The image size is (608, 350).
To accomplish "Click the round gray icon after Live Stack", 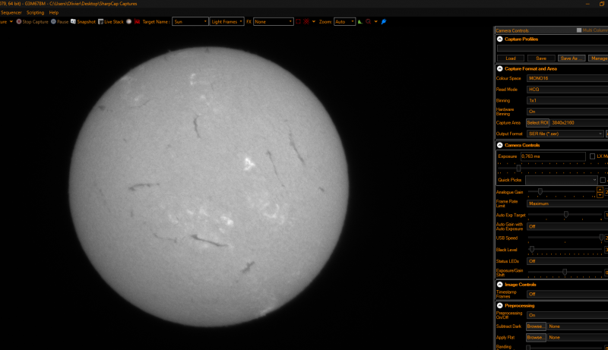I will click(x=129, y=22).
